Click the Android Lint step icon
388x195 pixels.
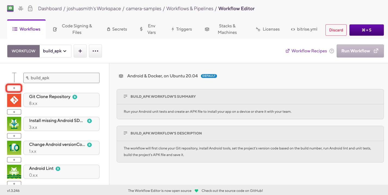coord(14,172)
